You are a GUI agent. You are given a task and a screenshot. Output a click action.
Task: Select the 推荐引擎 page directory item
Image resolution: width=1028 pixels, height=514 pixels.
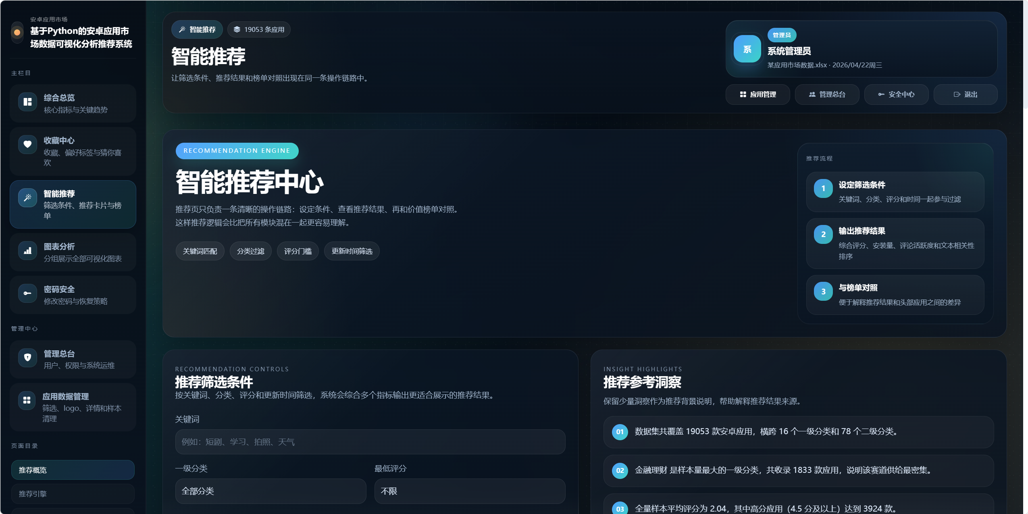click(73, 494)
